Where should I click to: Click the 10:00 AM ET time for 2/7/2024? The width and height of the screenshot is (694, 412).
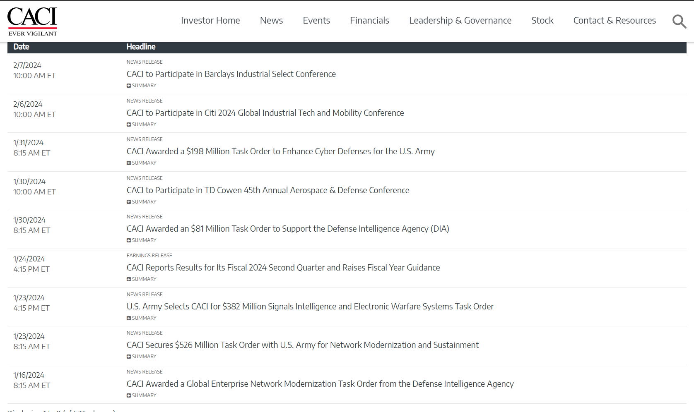34,76
